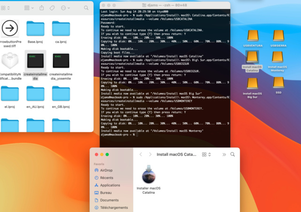Select the ca.lproj folder
The height and width of the screenshot is (212, 301).
pos(61,29)
